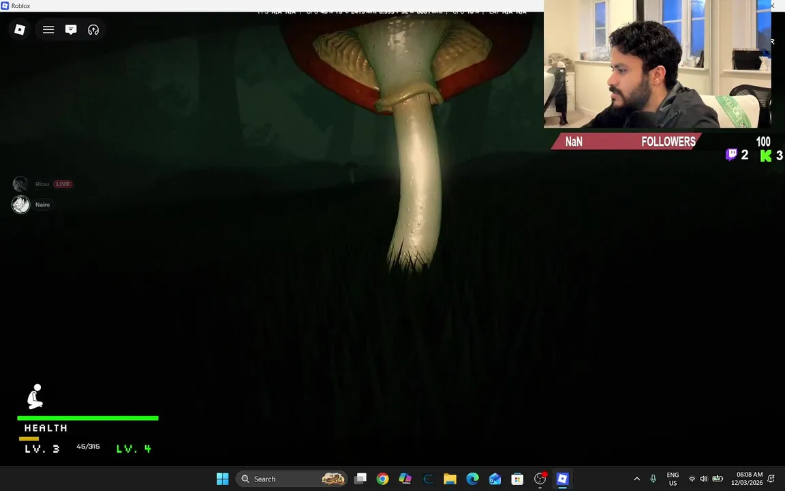Viewport: 785px width, 491px height.
Task: Click the LV. 3 current level text
Action: [x=42, y=449]
